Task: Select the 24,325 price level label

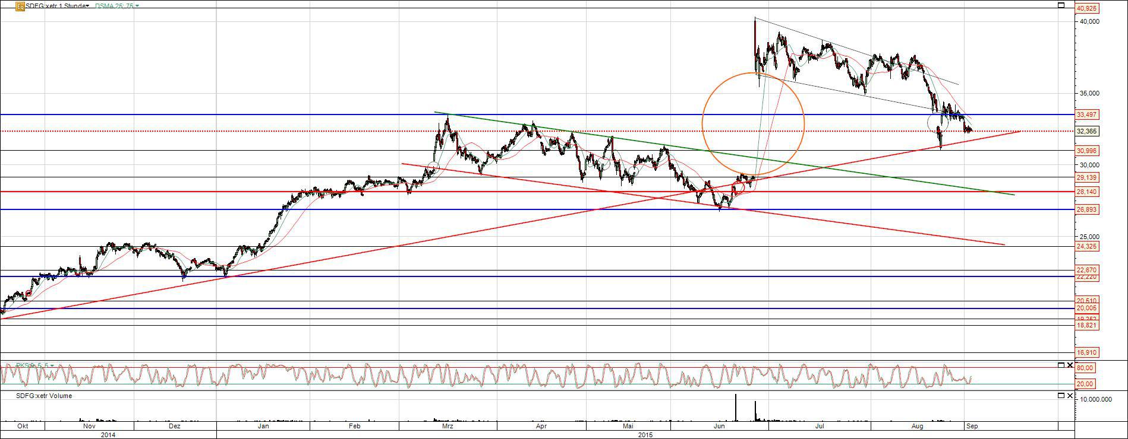Action: [x=1086, y=246]
